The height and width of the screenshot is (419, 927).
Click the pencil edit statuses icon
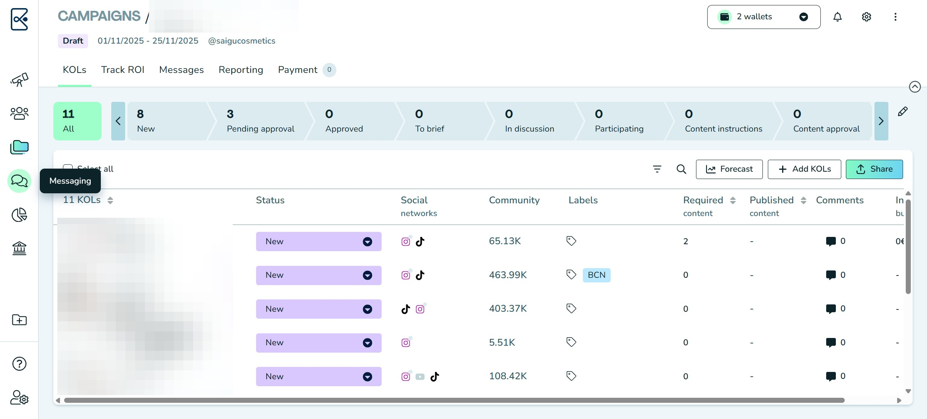(x=903, y=112)
